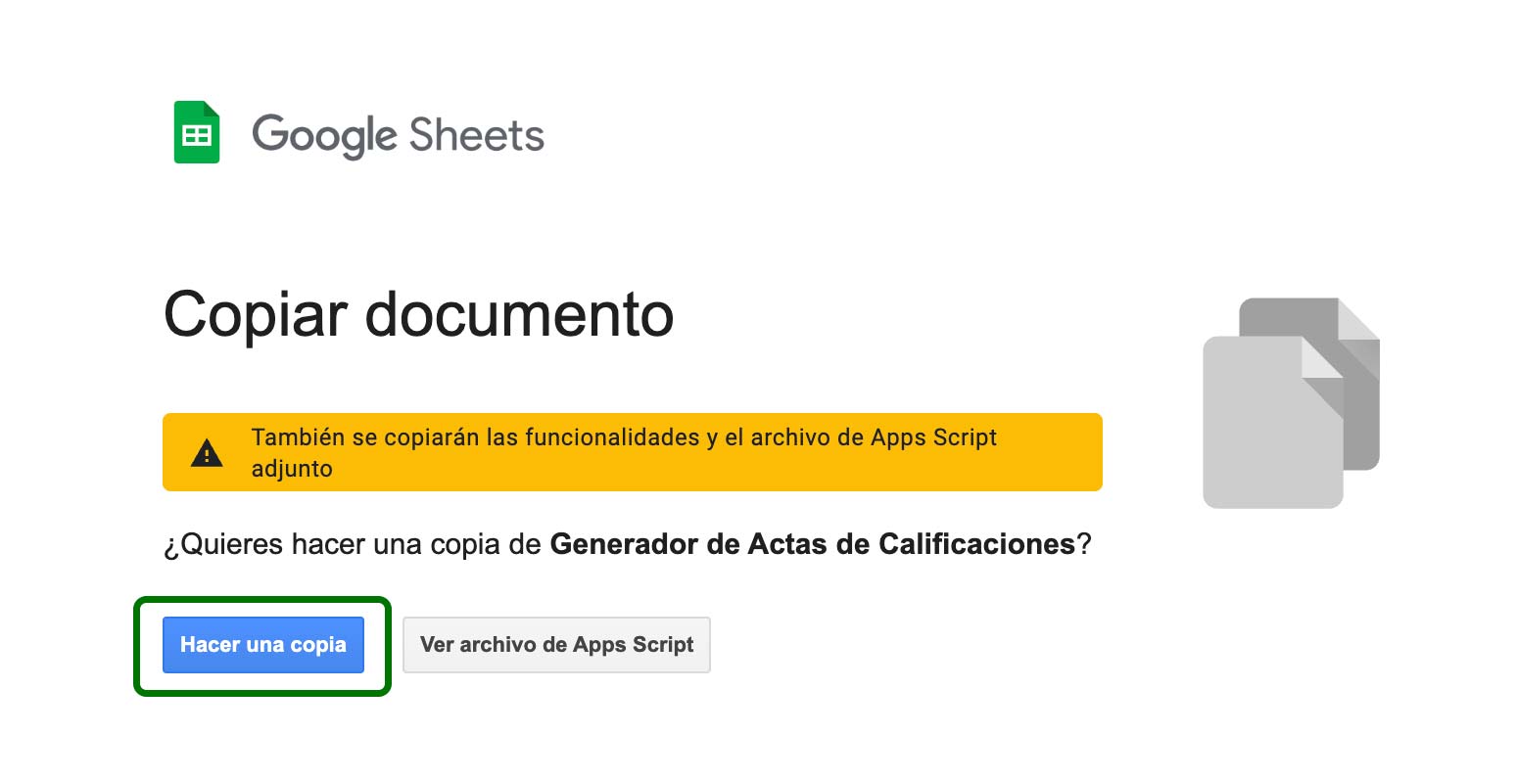This screenshot has height=781, width=1516.
Task: Click the Google logo text
Action: (323, 135)
